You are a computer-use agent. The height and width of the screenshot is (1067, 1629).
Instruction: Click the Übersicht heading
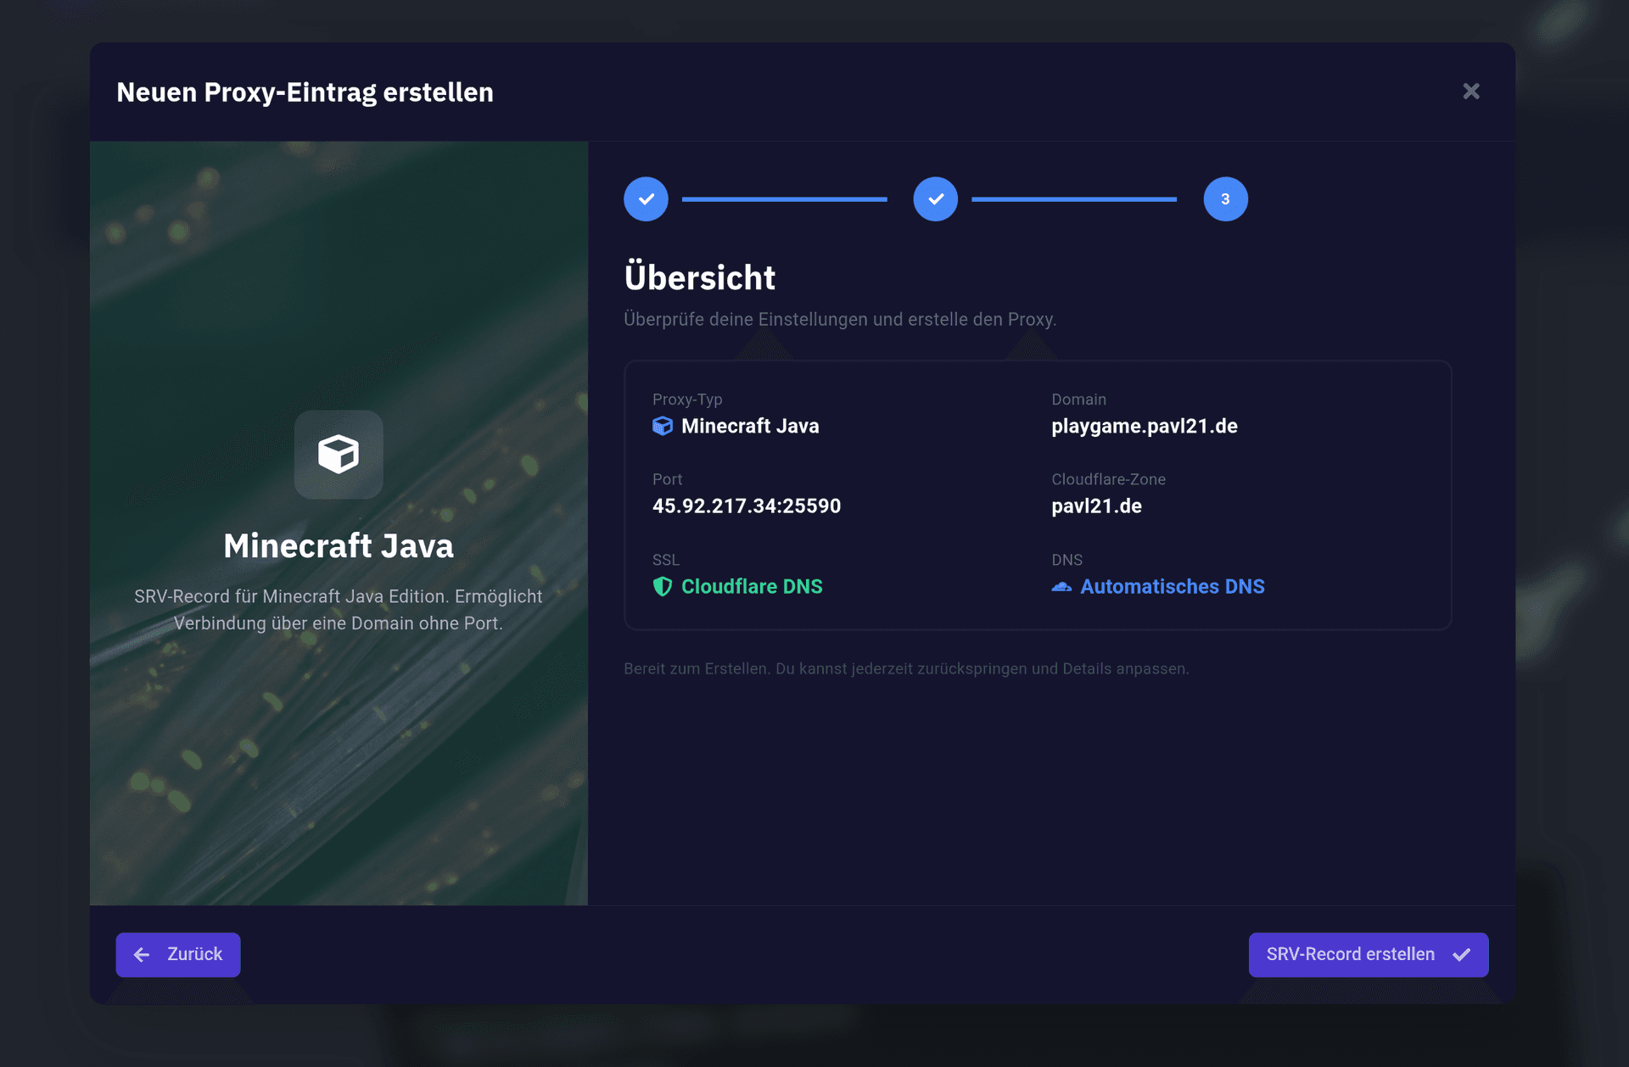699,277
